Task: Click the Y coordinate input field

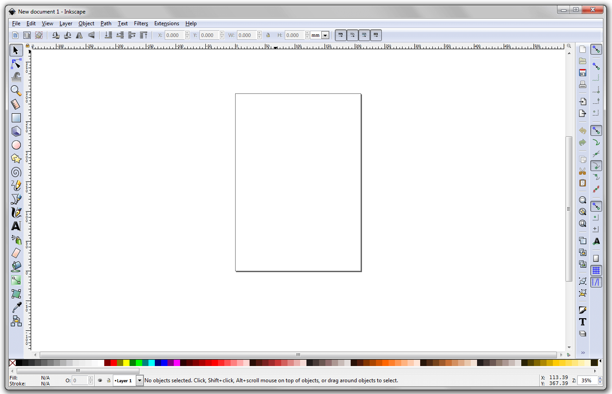Action: pyautogui.click(x=209, y=35)
